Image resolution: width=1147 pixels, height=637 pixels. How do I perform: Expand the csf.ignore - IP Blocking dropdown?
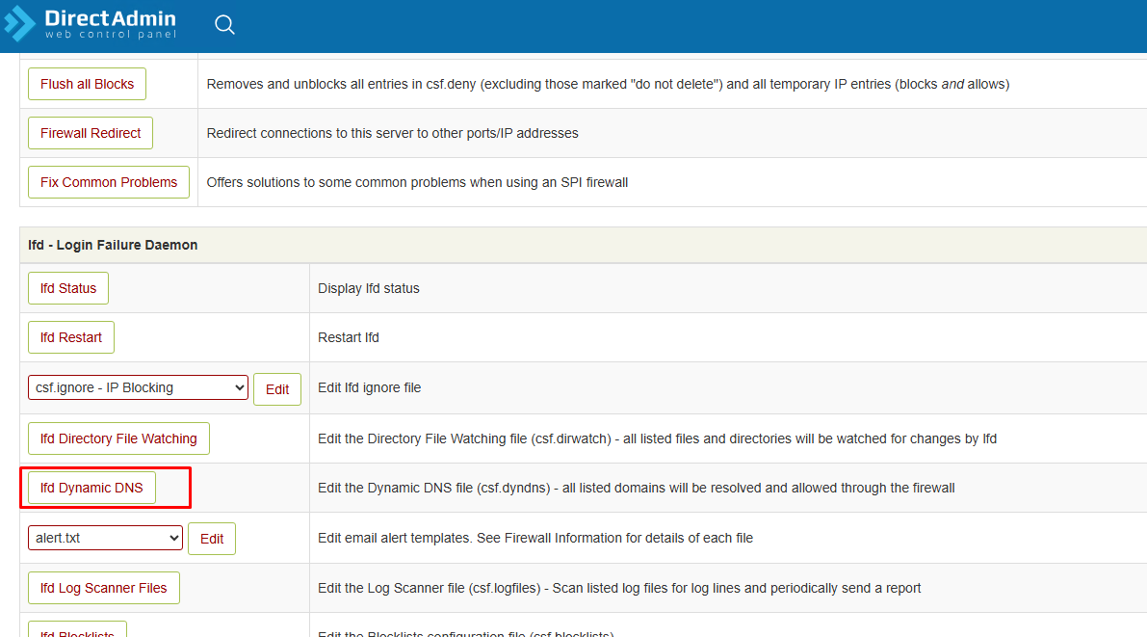[x=138, y=387]
